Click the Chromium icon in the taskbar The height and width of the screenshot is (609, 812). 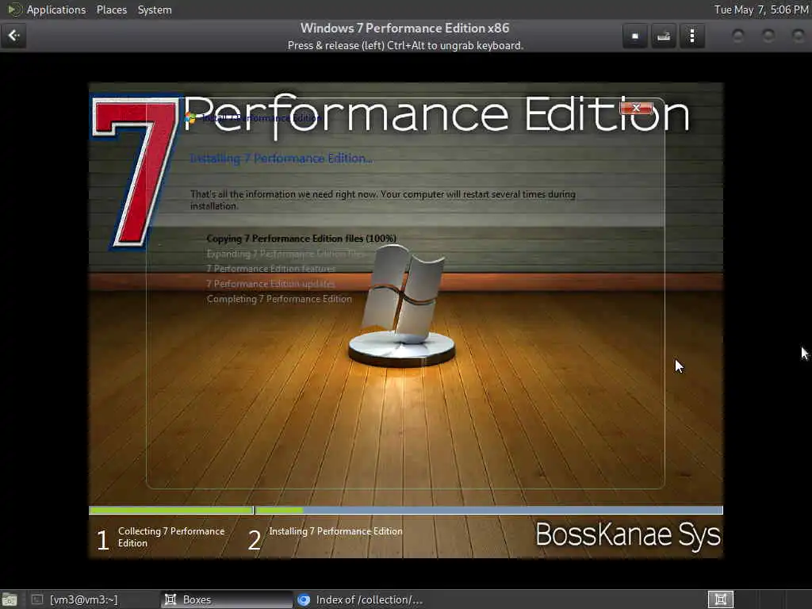[x=304, y=599]
